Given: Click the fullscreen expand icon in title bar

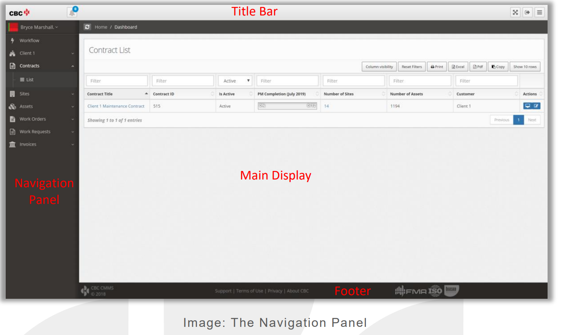Looking at the screenshot, I should pyautogui.click(x=515, y=12).
